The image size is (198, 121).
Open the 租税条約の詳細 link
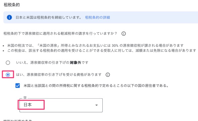point(97,17)
